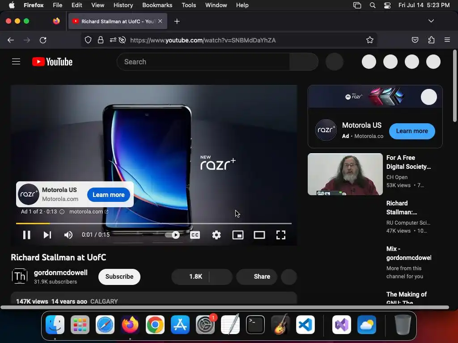Screen dimensions: 458x343
Task: Open the site permissions icon in URL bar
Action: [113, 40]
